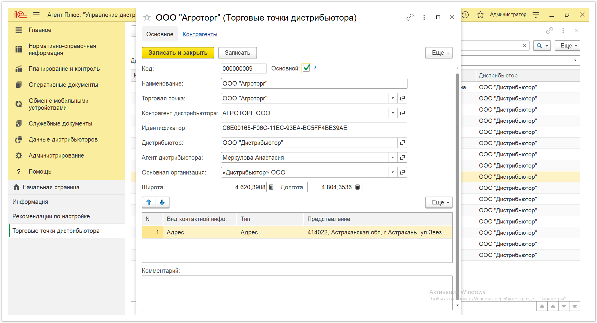The image size is (597, 323).
Task: Click the 1C logo icon
Action: 20,15
